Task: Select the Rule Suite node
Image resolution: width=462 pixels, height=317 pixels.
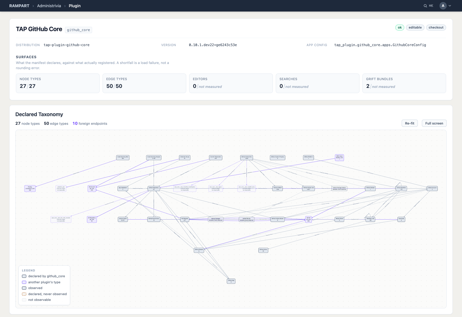Action: 401,219
